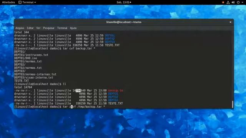Click TESTE.TXT in the second listing
This screenshot has height=138, width=246.
[115, 103]
